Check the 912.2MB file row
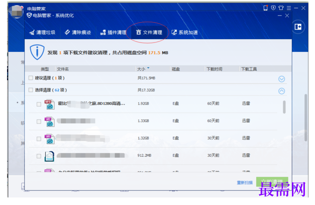This screenshot has height=205, width=315. tap(39, 156)
